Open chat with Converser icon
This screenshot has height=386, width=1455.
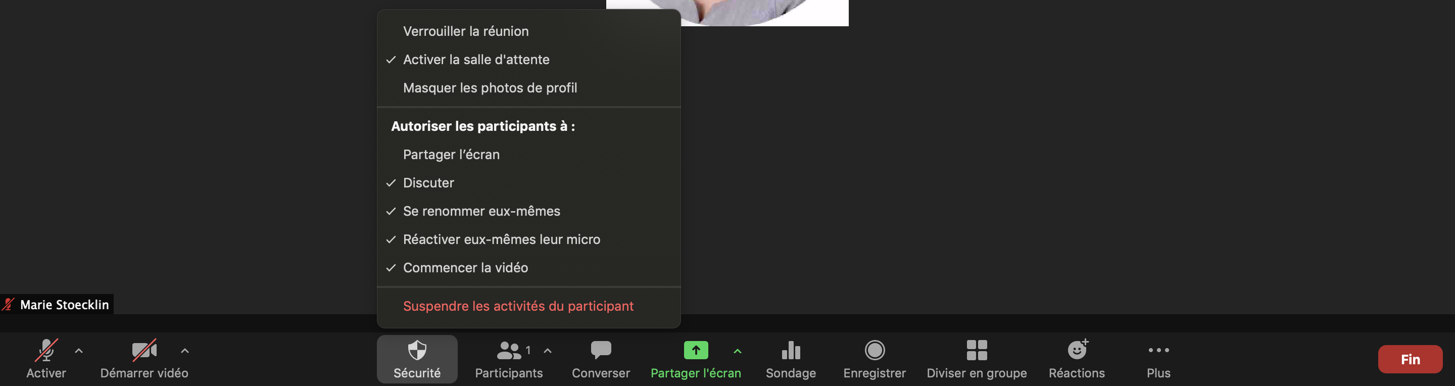tap(600, 351)
